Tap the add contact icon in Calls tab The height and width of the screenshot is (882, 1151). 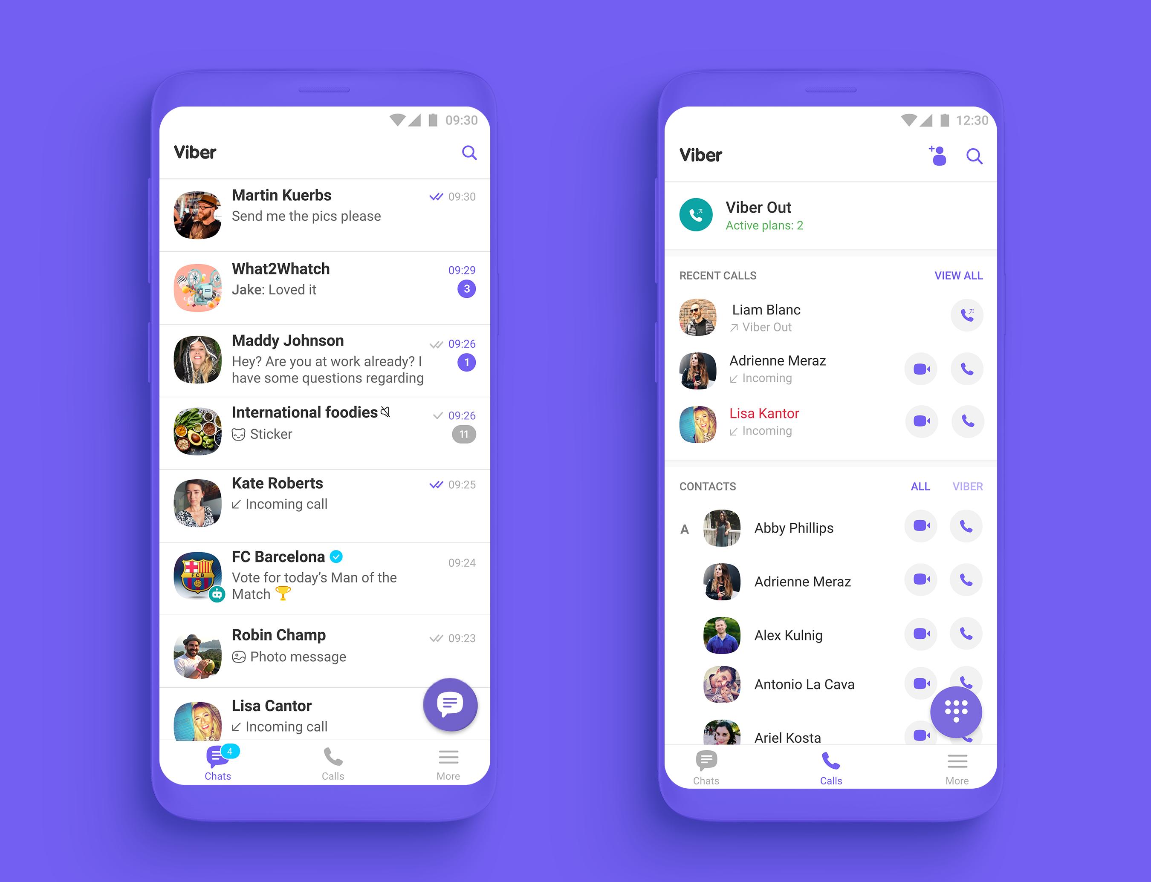click(936, 155)
